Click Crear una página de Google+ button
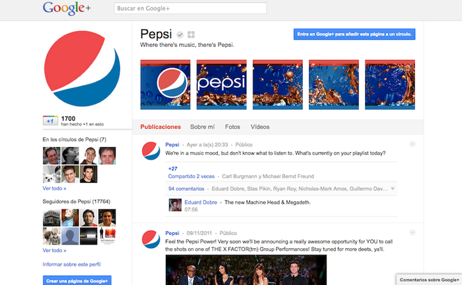This screenshot has height=285, width=462. (77, 280)
